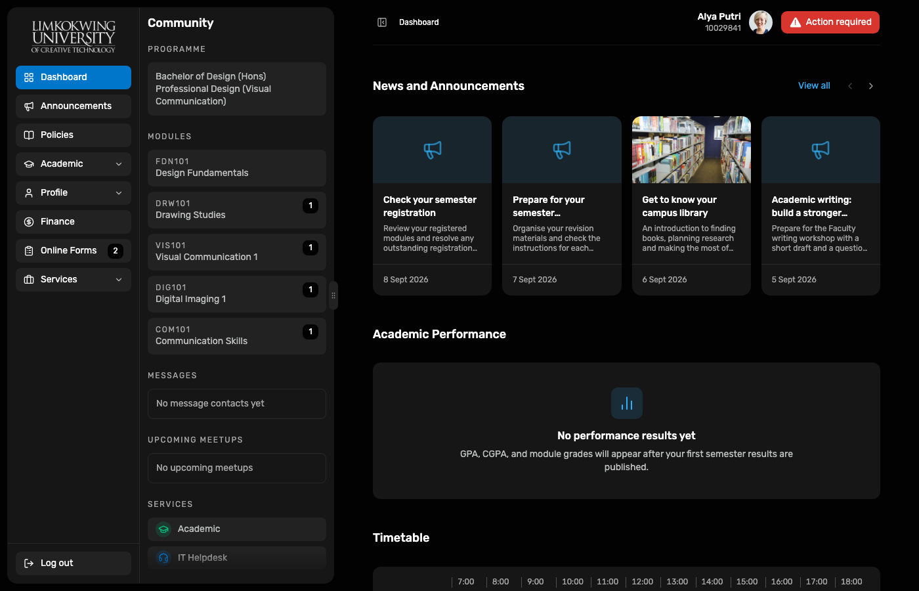
Task: Click View all news link
Action: 814,86
